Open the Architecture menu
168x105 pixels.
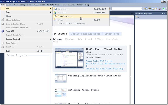coord(53,5)
